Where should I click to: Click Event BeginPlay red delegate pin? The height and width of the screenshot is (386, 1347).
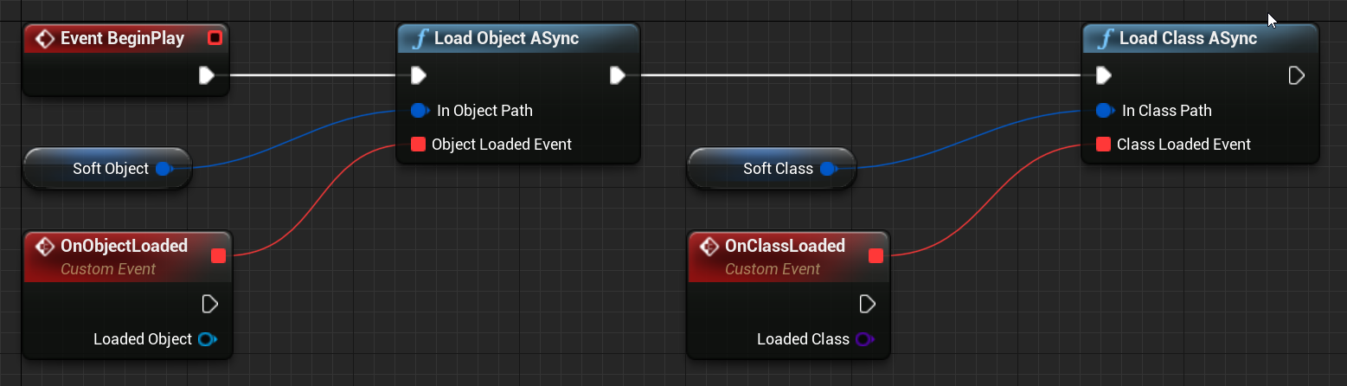pyautogui.click(x=215, y=38)
